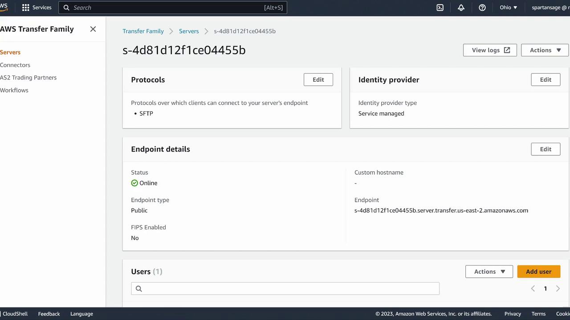
Task: Open the Privacy footer link
Action: pos(513,314)
